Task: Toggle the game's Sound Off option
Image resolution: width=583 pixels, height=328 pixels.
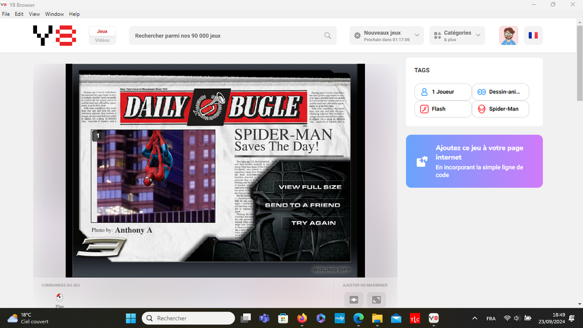Action: pyautogui.click(x=332, y=270)
